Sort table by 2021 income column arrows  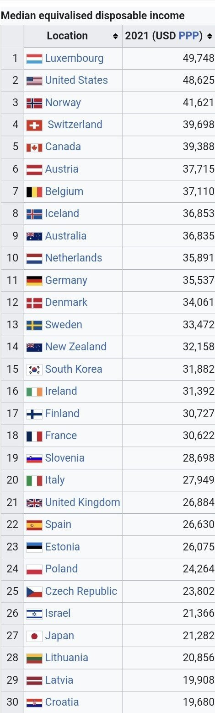coord(210,36)
